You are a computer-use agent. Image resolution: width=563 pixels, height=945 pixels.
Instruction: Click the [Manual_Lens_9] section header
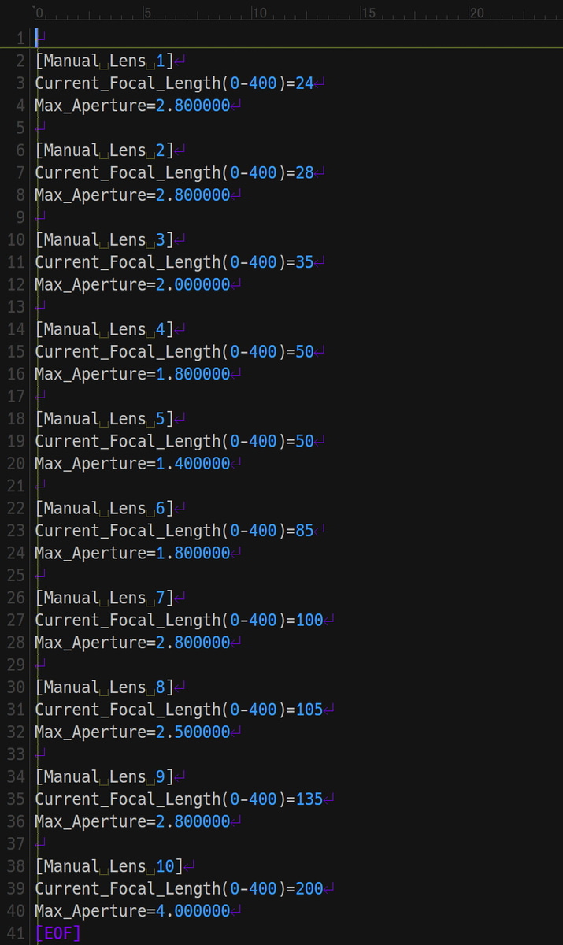104,777
